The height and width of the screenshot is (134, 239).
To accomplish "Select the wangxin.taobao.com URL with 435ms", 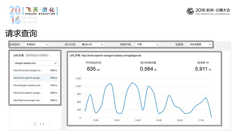I will pos(35,85).
